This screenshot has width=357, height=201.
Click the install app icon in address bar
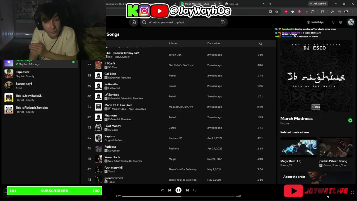coord(271,12)
